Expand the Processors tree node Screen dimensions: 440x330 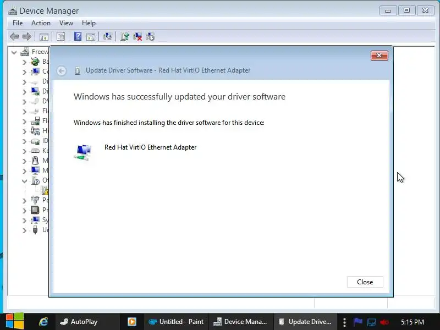(24, 211)
